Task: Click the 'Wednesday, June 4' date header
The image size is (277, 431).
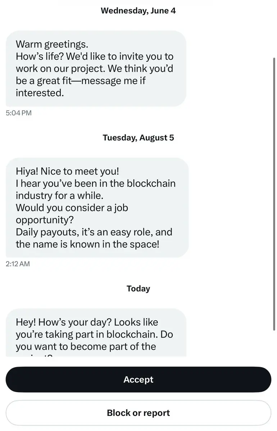Action: [x=138, y=10]
